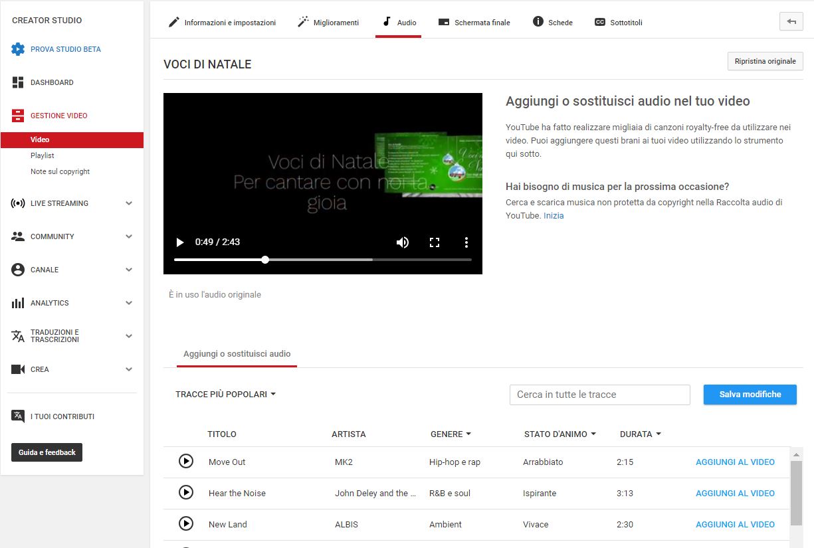
Task: Open the Tracce più popolari dropdown
Action: pyautogui.click(x=225, y=395)
